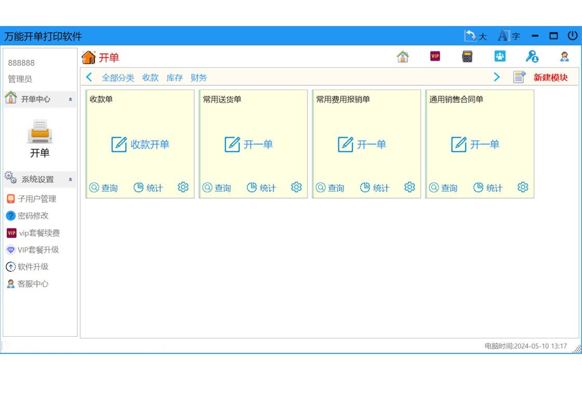Viewport: 582px width, 395px height.
Task: Open settings gear on 收款单 card
Action: coord(183,188)
